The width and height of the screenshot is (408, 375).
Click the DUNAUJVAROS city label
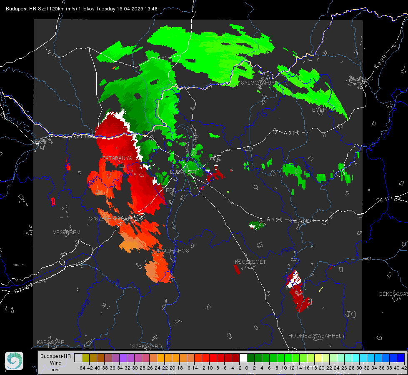tap(170, 250)
